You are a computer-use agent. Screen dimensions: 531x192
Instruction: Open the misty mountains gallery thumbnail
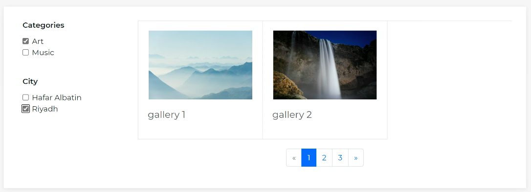coord(200,65)
